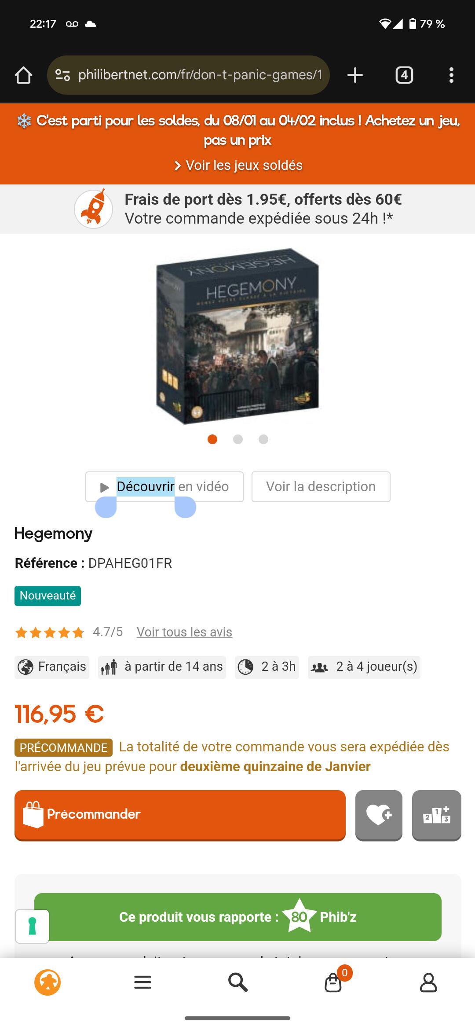
Task: Open a new browser tab
Action: click(x=355, y=75)
